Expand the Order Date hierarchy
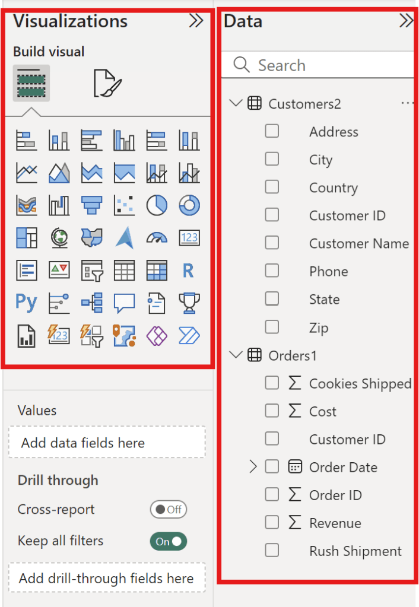 (253, 467)
